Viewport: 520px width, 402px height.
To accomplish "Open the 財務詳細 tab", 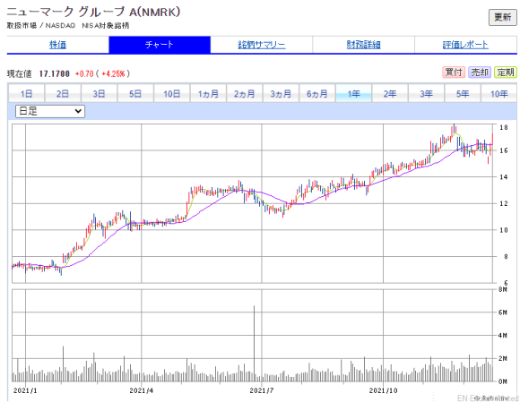I will pyautogui.click(x=363, y=45).
